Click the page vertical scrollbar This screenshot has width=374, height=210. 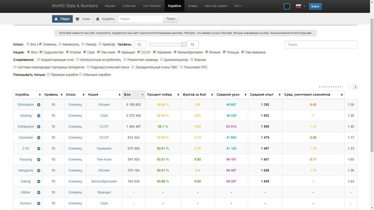point(372,85)
